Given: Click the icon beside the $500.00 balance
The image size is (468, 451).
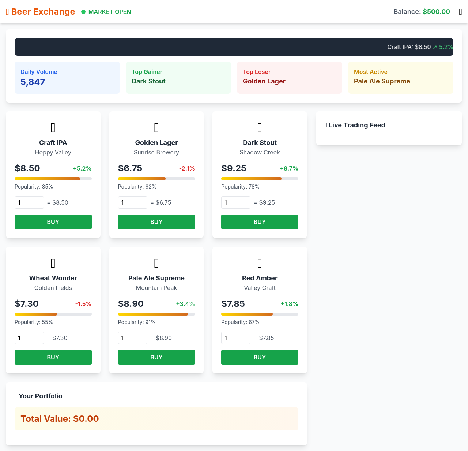Looking at the screenshot, I should click(x=460, y=11).
